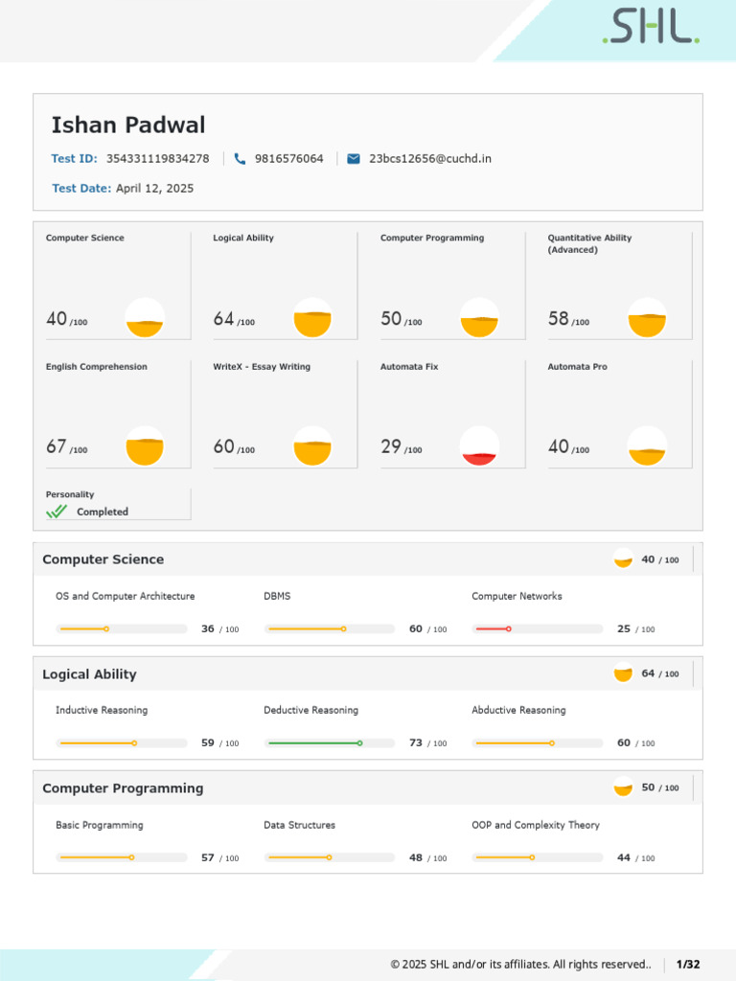Click the Quantitative Ability (Advanced) card title
This screenshot has width=736, height=981.
pos(589,243)
